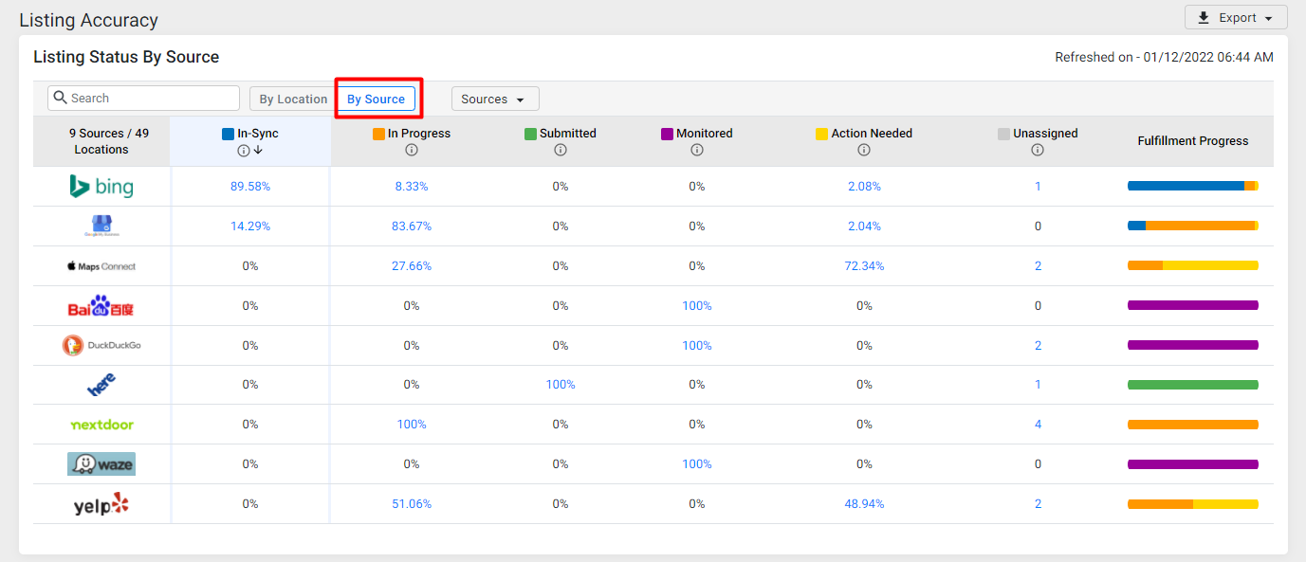The image size is (1306, 562).
Task: Open Yelp 51.06% In Progress link
Action: [x=412, y=504]
